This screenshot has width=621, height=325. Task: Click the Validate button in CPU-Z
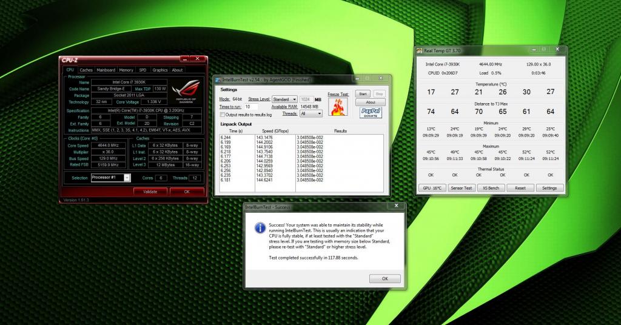coord(150,192)
